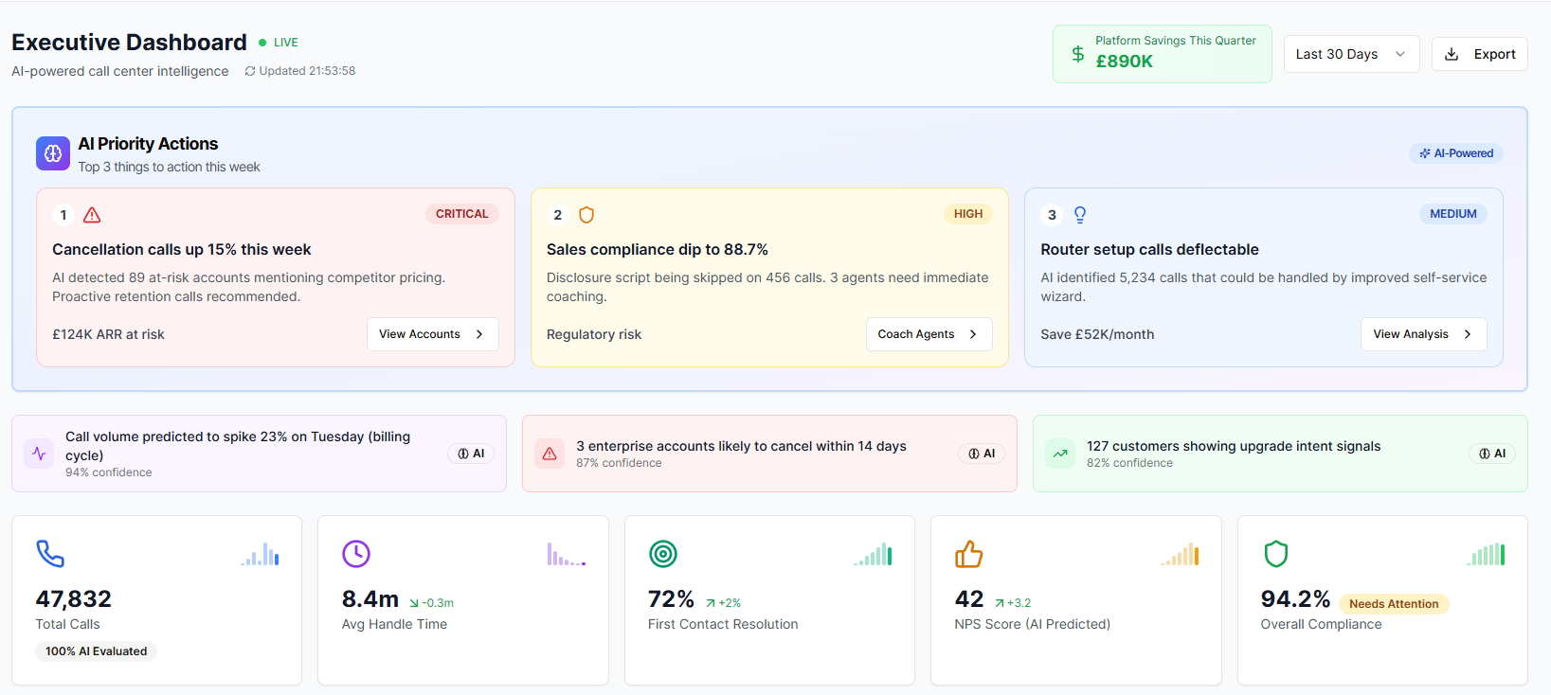The height and width of the screenshot is (695, 1551).
Task: Click the Export button
Action: (1479, 54)
